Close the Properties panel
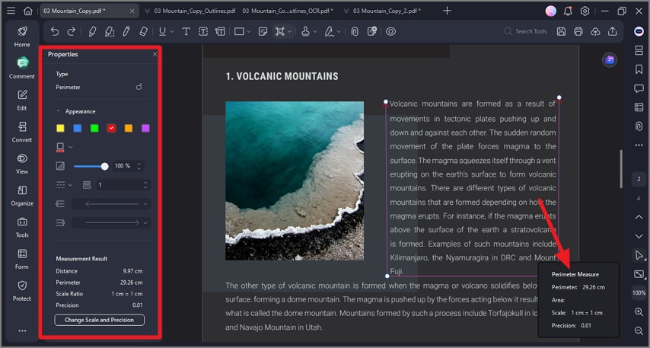The image size is (650, 348). [155, 54]
